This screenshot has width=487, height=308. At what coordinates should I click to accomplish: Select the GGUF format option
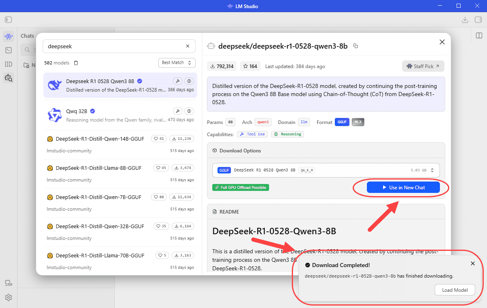coord(342,122)
